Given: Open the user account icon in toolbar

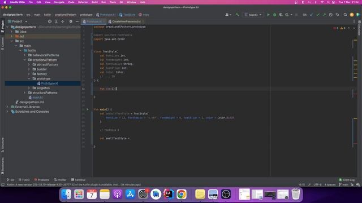Looking at the screenshot, I should [227, 15].
